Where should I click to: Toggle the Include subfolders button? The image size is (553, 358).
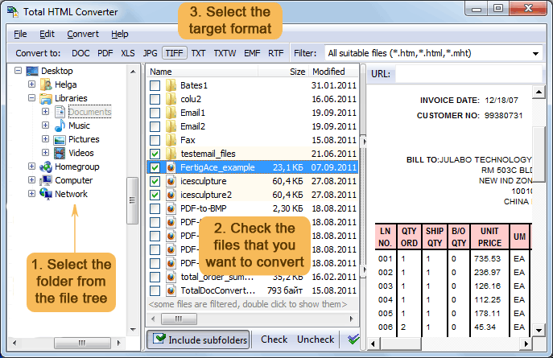[199, 339]
